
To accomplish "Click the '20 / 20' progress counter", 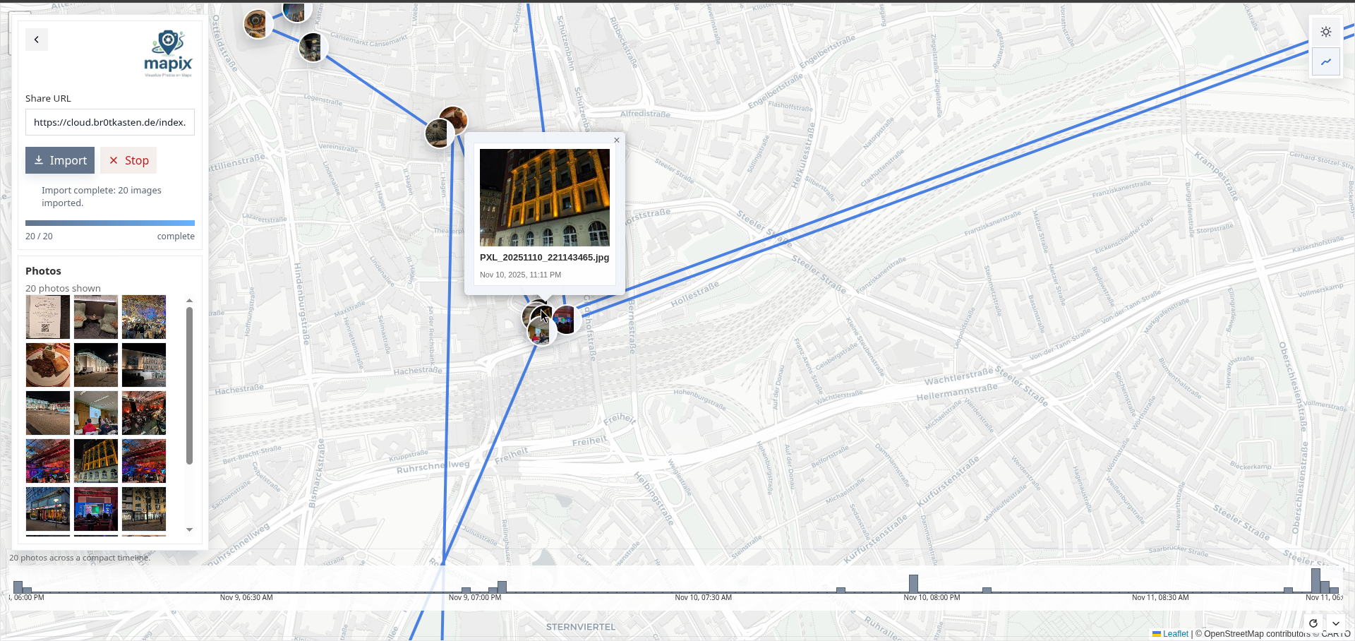I will pos(39,236).
